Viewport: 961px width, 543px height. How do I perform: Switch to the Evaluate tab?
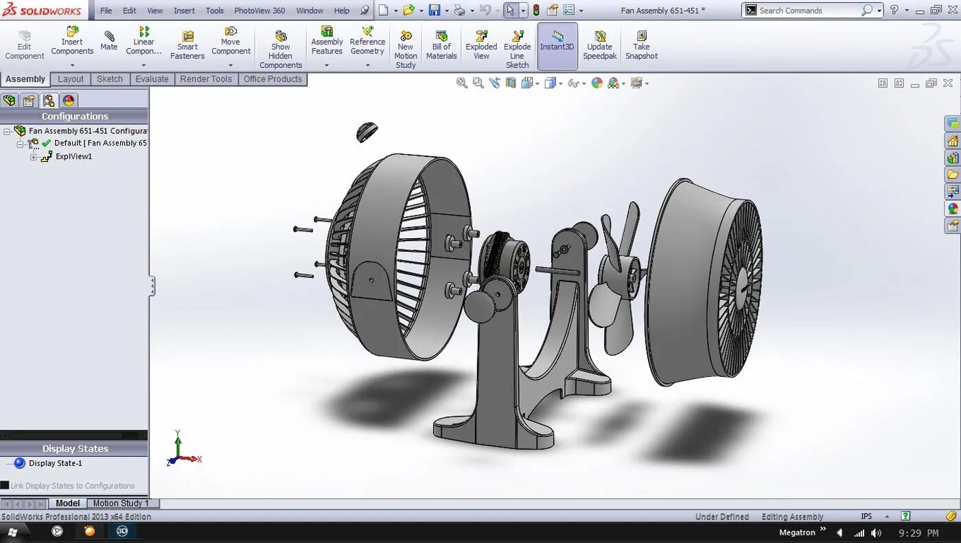point(152,79)
